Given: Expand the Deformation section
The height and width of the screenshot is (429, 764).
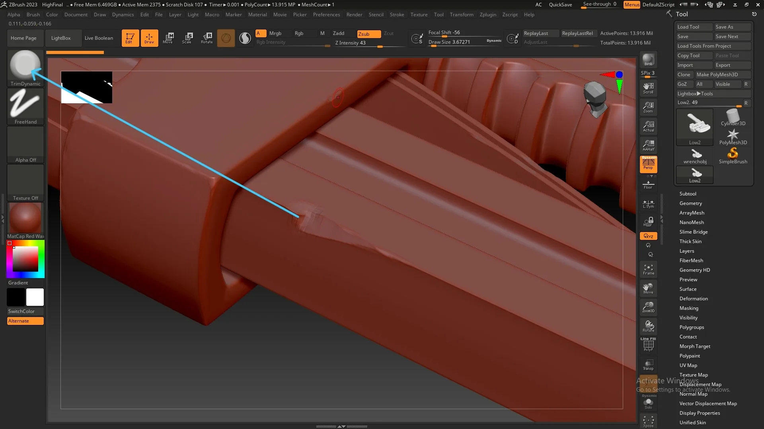Looking at the screenshot, I should pos(694,299).
